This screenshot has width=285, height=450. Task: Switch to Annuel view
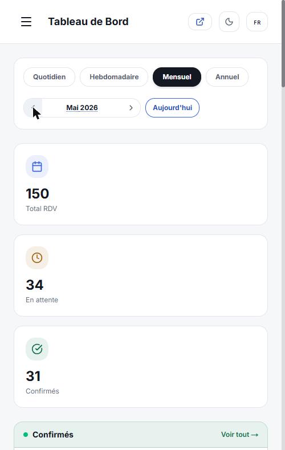227,77
